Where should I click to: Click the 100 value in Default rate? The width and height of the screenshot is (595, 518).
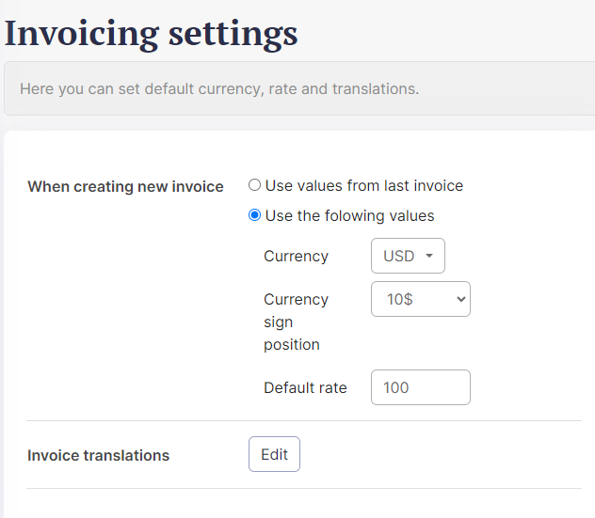(396, 387)
